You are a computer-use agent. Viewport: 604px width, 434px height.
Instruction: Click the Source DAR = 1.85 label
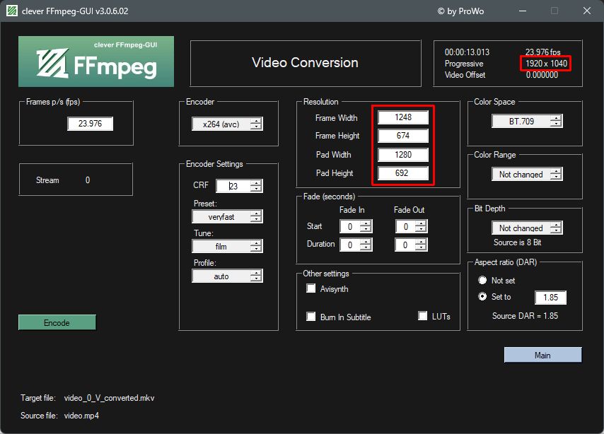[525, 316]
